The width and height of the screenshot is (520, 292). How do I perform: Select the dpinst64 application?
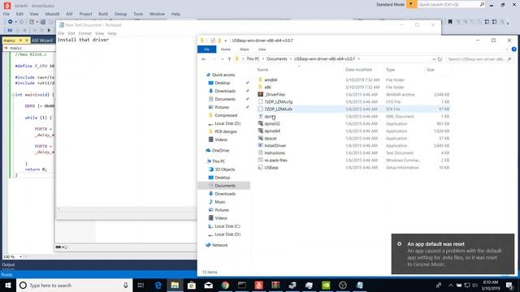272,131
